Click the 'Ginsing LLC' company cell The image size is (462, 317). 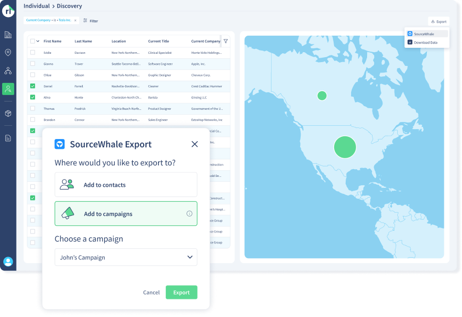point(199,98)
